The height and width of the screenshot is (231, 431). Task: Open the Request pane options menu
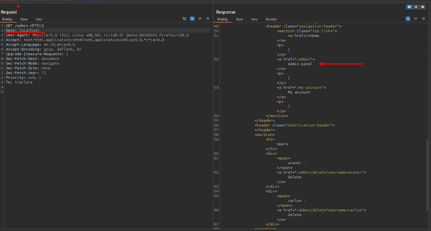click(208, 19)
